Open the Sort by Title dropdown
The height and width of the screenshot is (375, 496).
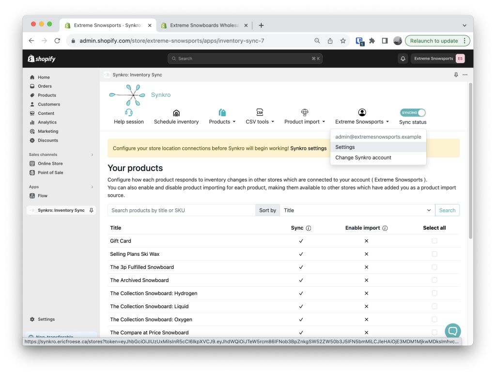click(357, 210)
